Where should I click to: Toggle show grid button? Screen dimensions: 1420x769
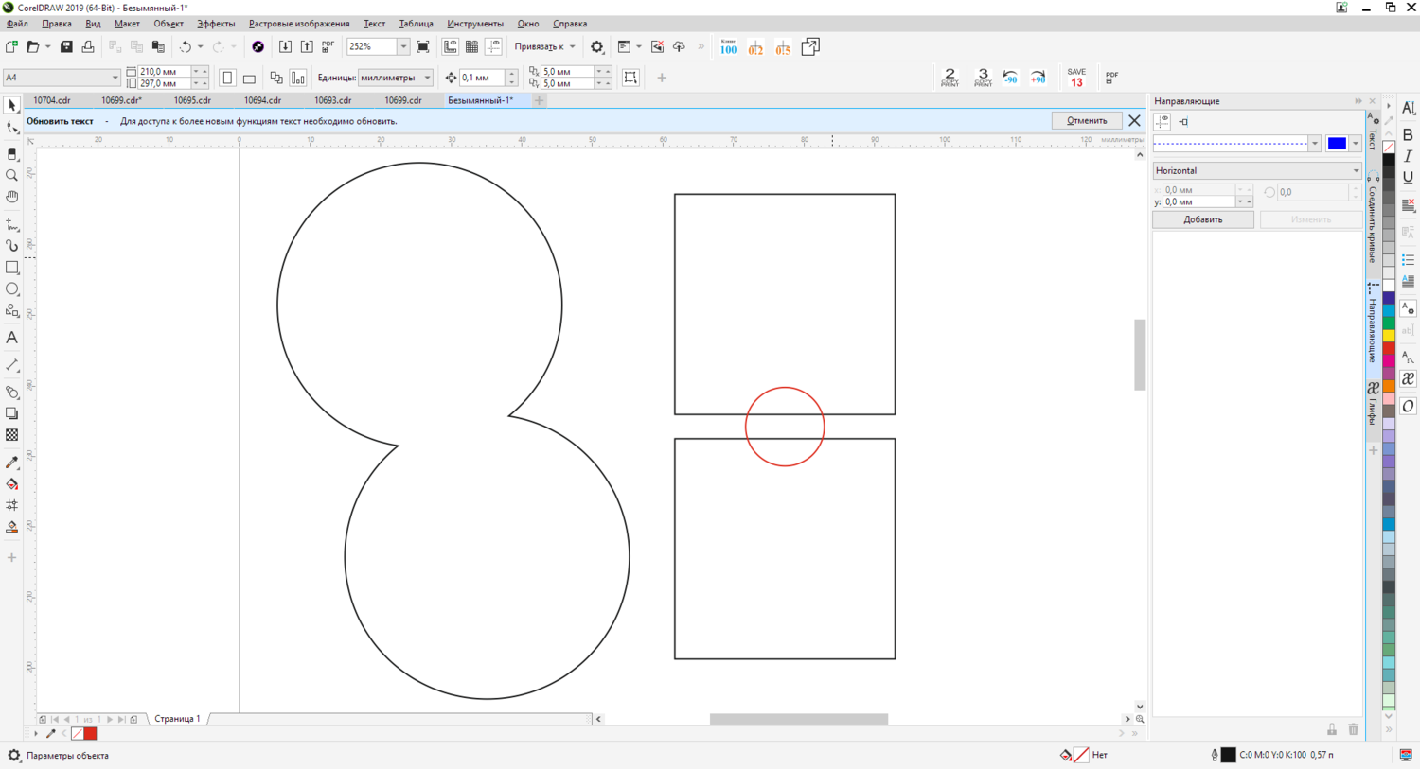472,46
